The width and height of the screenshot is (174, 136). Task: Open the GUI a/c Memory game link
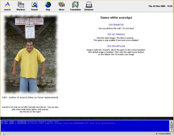point(116,34)
